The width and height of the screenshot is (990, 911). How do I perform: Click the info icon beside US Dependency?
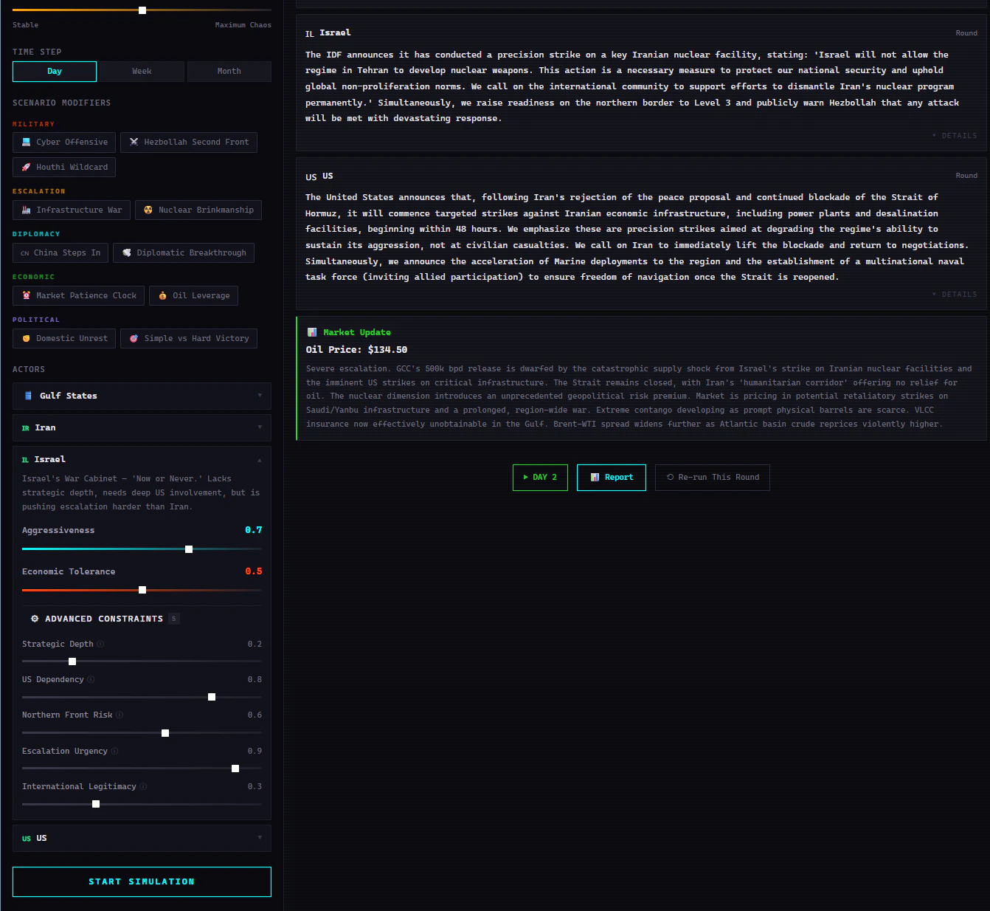91,680
